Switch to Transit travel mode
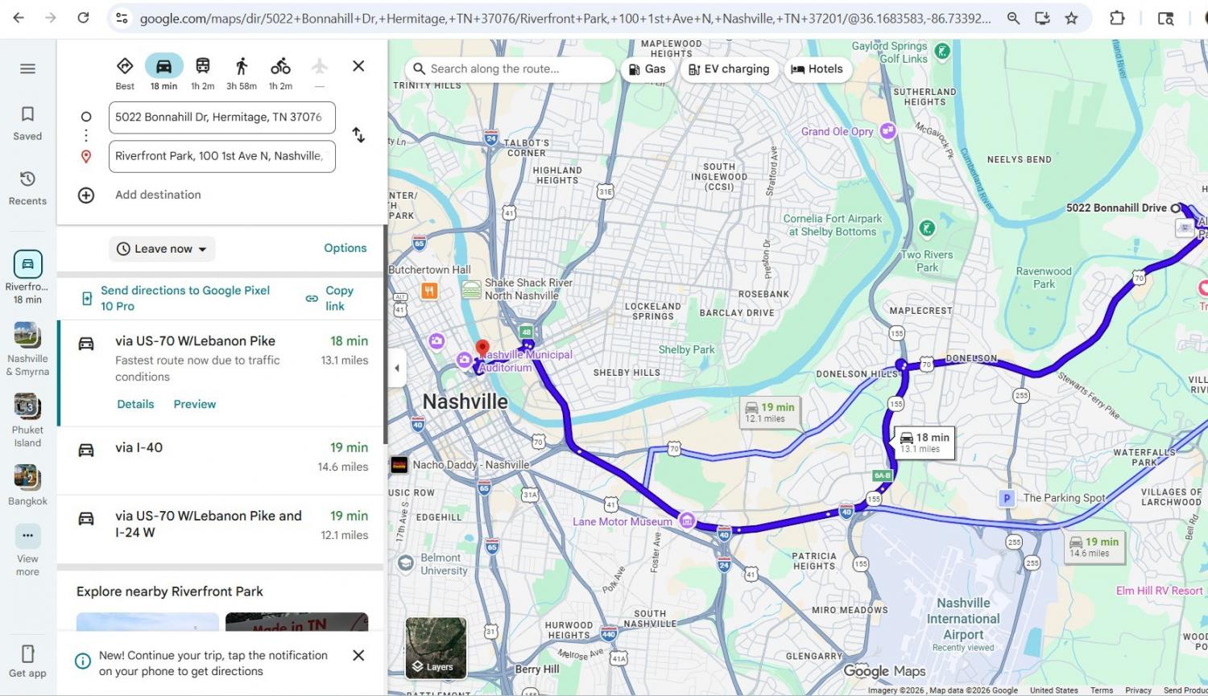Image resolution: width=1208 pixels, height=696 pixels. click(x=202, y=67)
